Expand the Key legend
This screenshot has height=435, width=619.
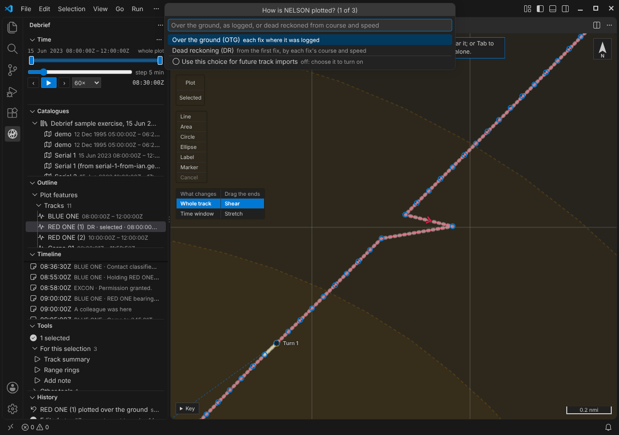point(187,408)
